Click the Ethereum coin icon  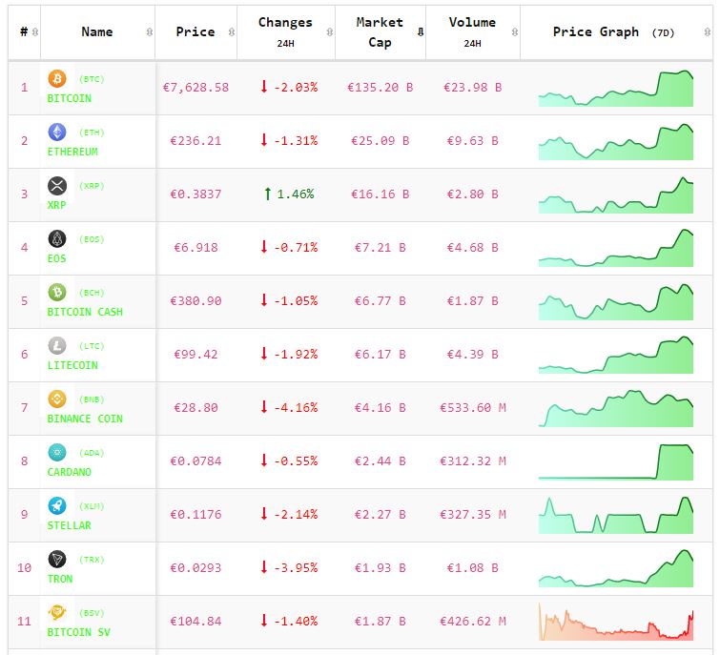point(57,133)
